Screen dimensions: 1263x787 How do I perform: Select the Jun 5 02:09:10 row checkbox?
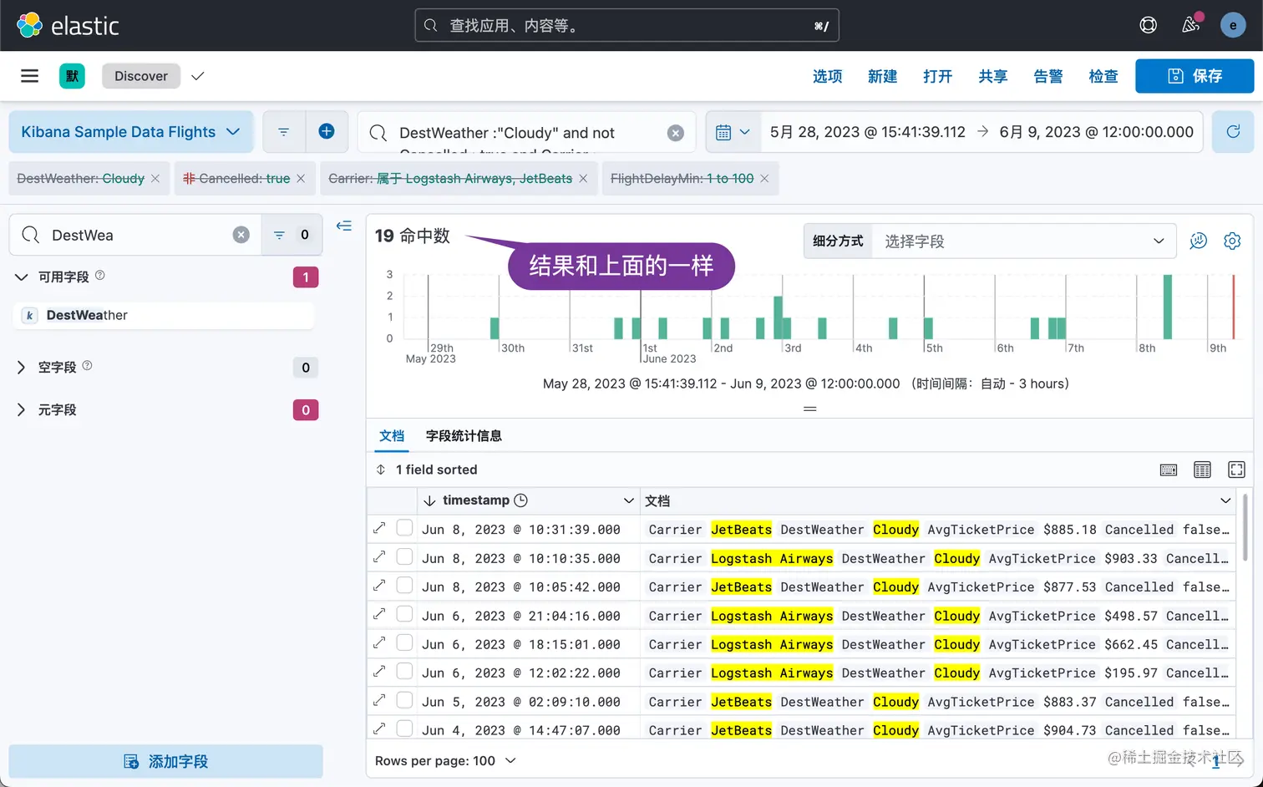(x=404, y=700)
